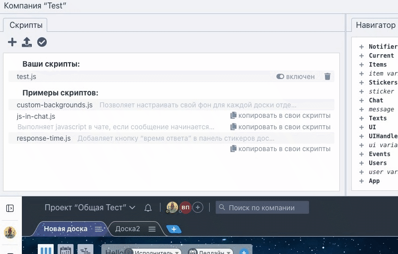Click the checkmark circle icon in the scripts toolbar
The image size is (398, 254).
pyautogui.click(x=42, y=42)
